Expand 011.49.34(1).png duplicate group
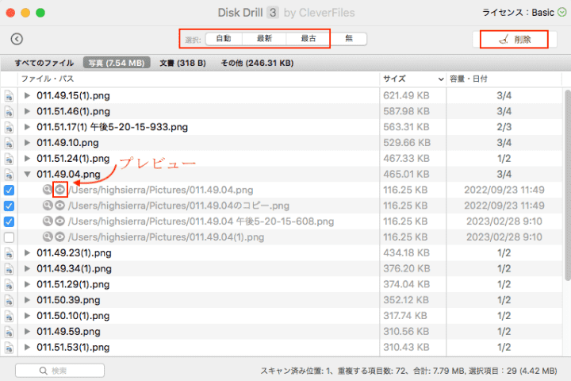The height and width of the screenshot is (381, 571). tap(27, 268)
